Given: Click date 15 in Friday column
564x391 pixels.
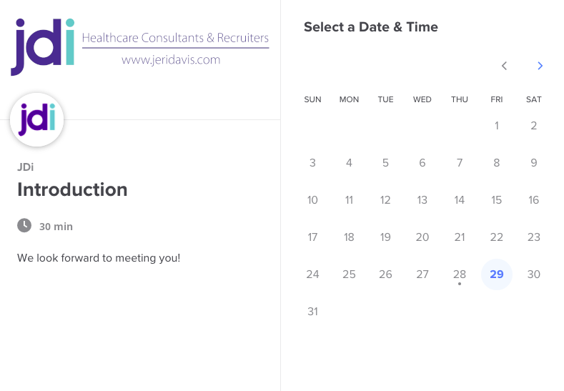Looking at the screenshot, I should coord(497,199).
